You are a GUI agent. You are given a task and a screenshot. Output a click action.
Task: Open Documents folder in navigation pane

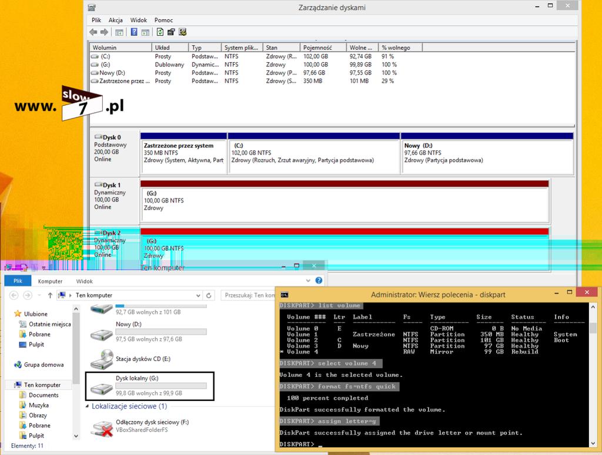pyautogui.click(x=44, y=395)
